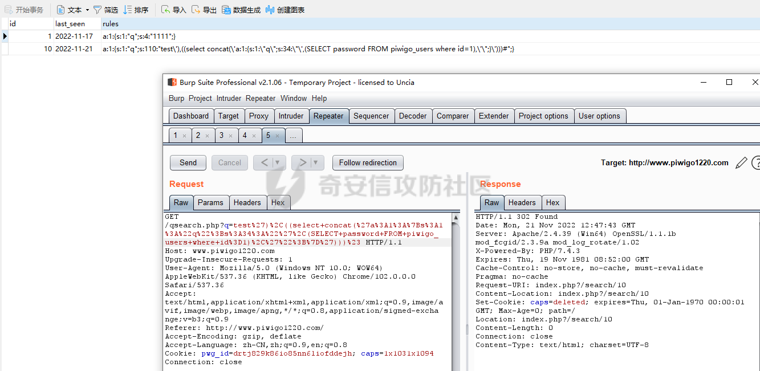Close Repeater request tab 5
The height and width of the screenshot is (371, 760).
[x=277, y=136]
